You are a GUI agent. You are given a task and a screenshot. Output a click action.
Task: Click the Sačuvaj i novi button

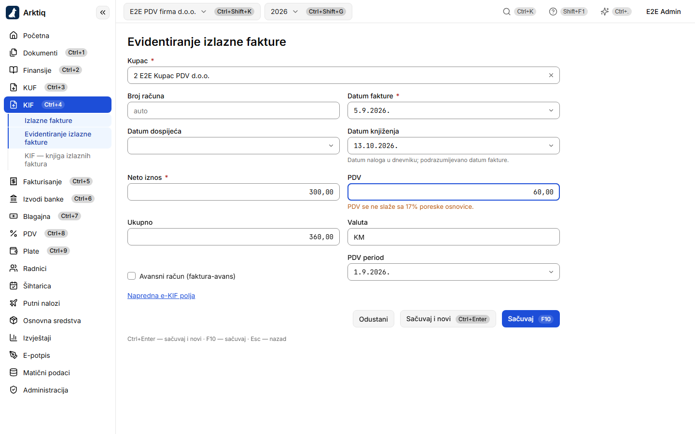[x=448, y=319]
